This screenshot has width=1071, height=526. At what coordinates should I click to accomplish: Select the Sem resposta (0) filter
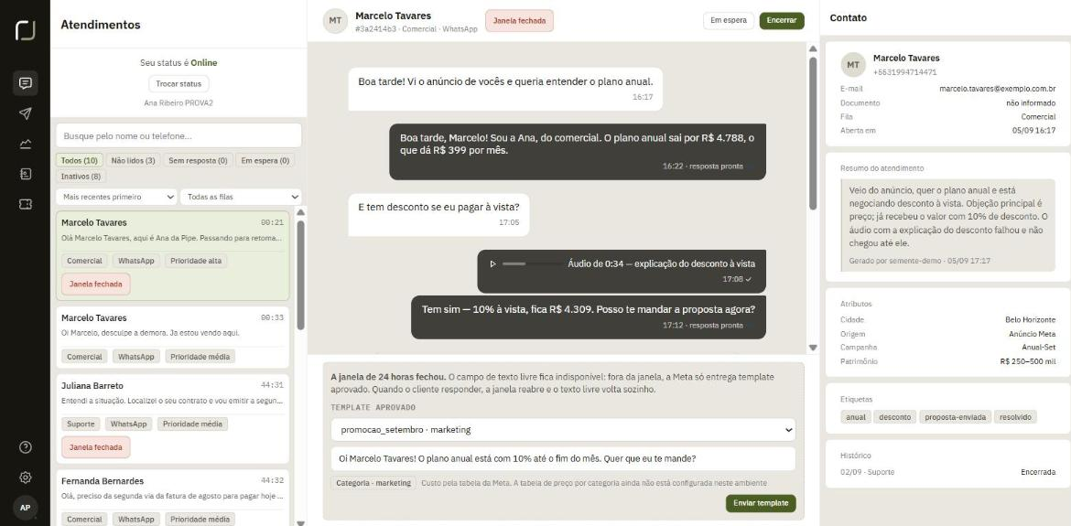[198, 161]
